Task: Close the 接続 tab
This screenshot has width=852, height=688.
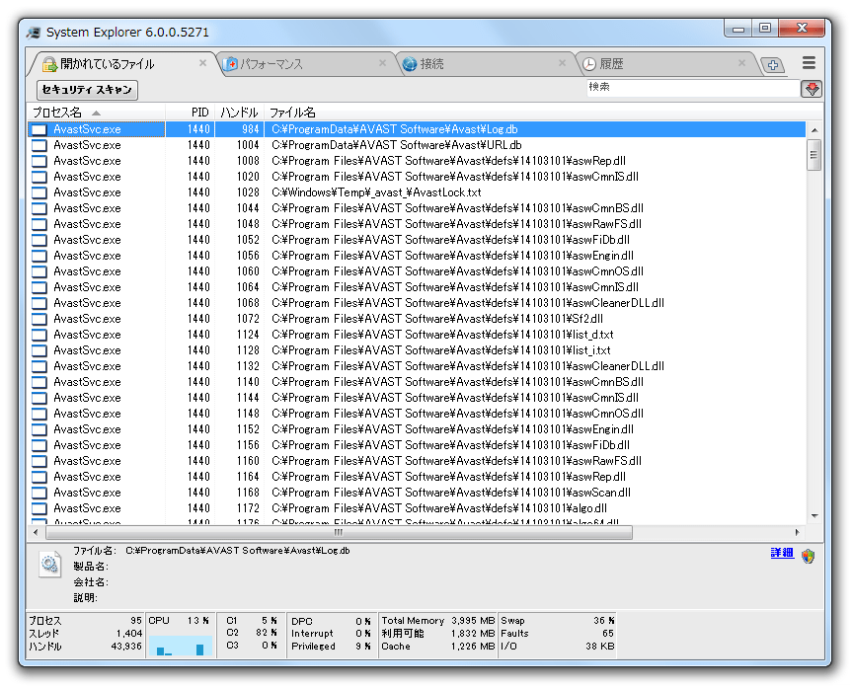Action: (x=563, y=63)
